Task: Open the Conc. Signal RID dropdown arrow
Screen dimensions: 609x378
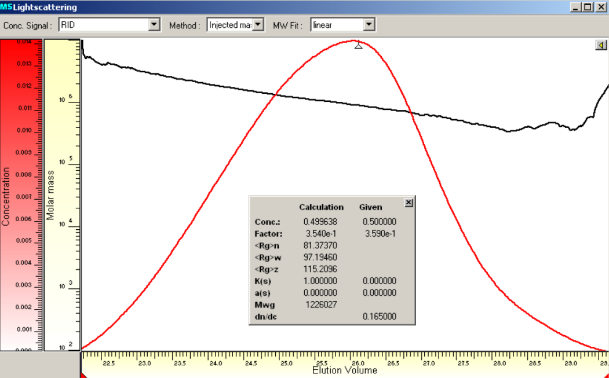Action: click(154, 25)
